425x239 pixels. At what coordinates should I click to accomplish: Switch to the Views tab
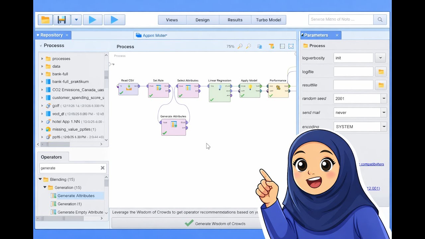pyautogui.click(x=172, y=20)
